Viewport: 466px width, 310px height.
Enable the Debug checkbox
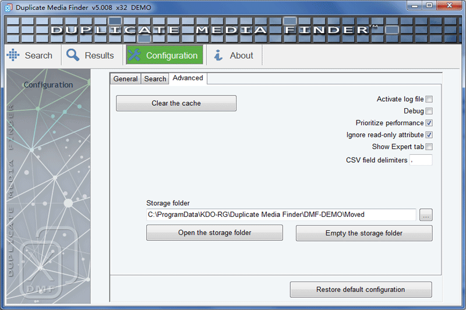pos(429,111)
